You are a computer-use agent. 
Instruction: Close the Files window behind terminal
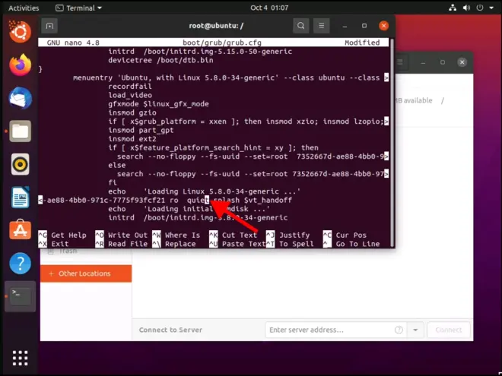click(462, 62)
